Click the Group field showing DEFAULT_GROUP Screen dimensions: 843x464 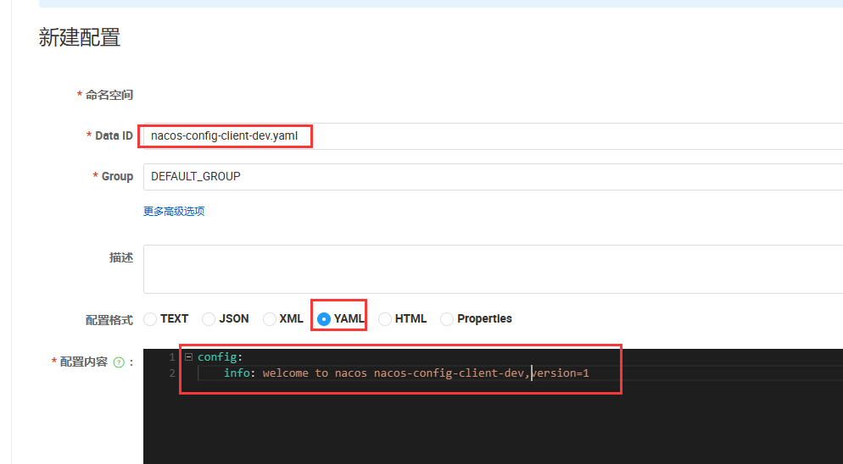tap(493, 177)
